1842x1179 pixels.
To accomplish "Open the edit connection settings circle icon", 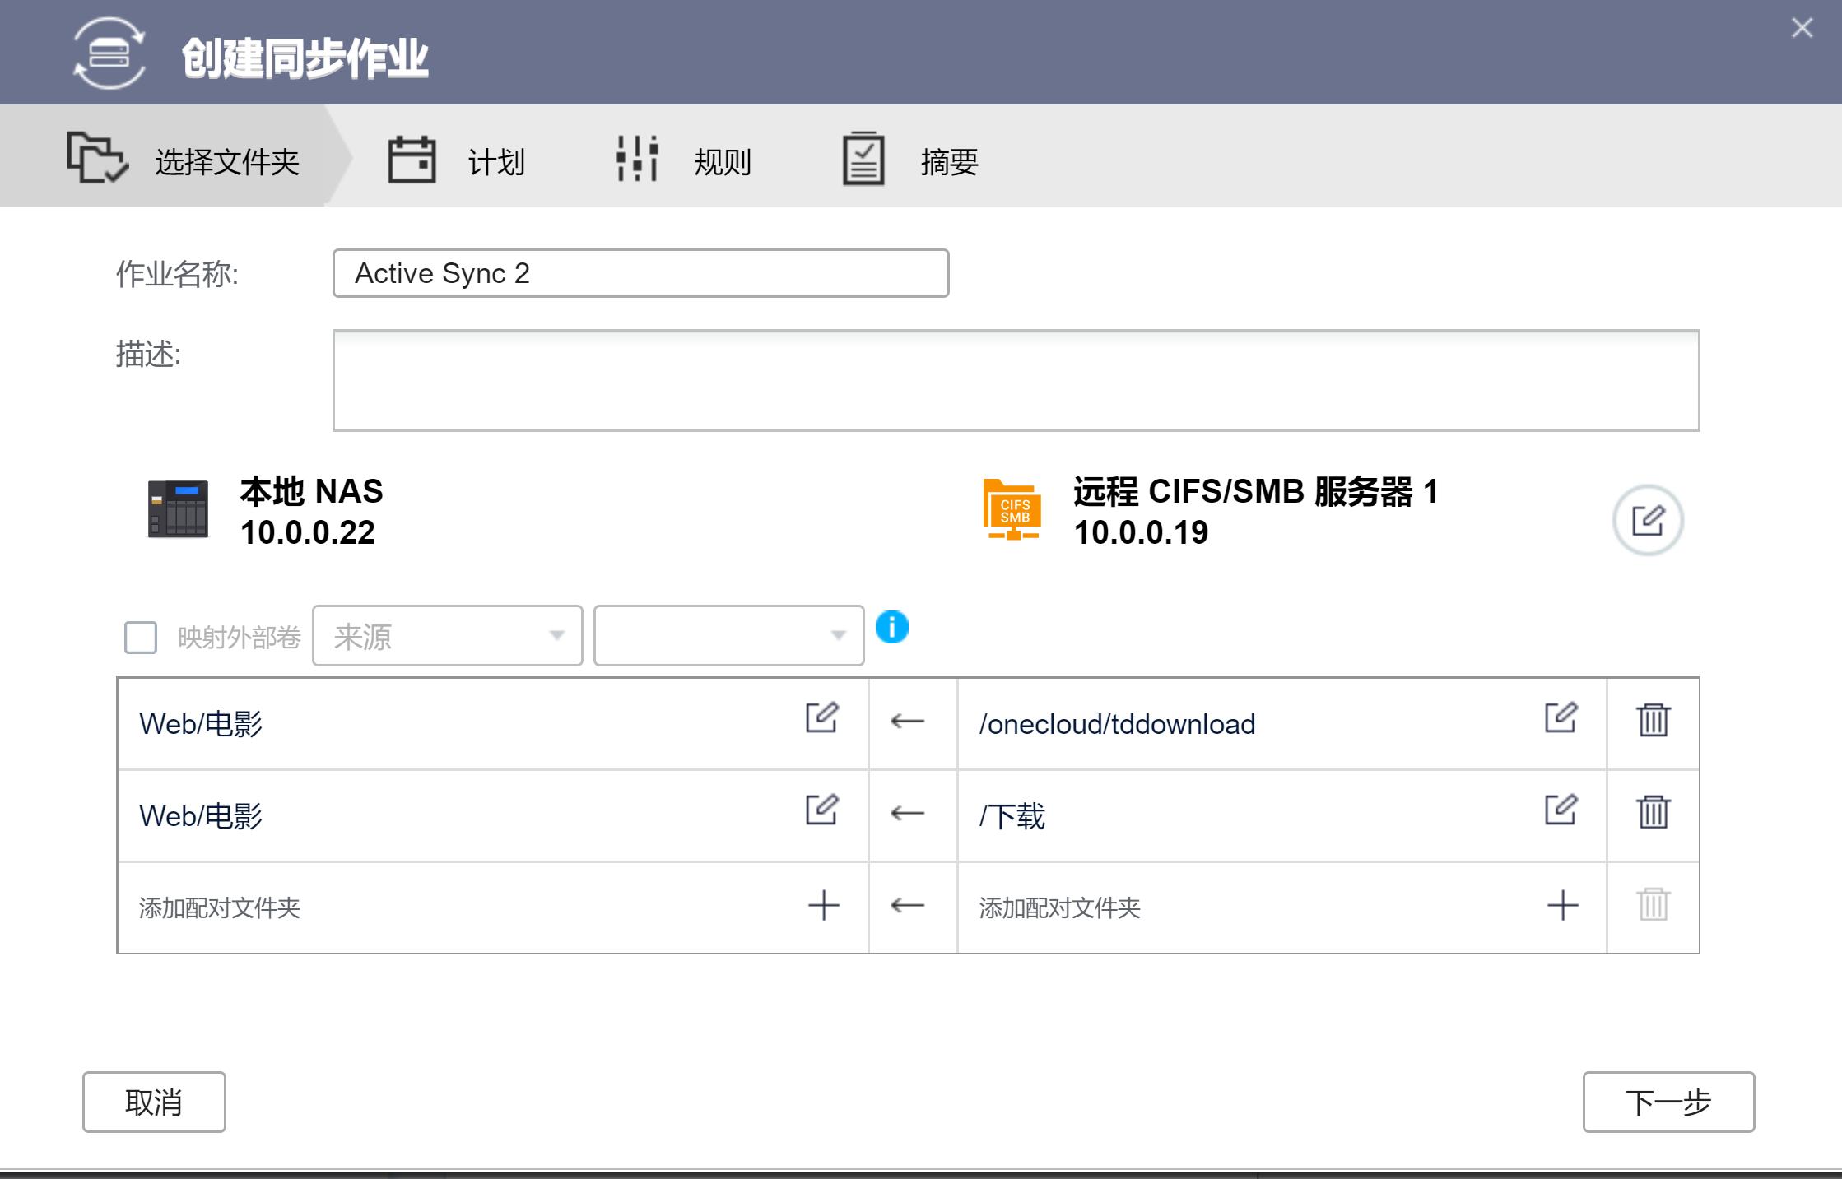I will pyautogui.click(x=1649, y=518).
